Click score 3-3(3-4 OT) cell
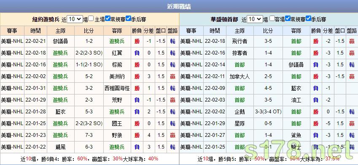The image size is (358, 165). point(268,112)
